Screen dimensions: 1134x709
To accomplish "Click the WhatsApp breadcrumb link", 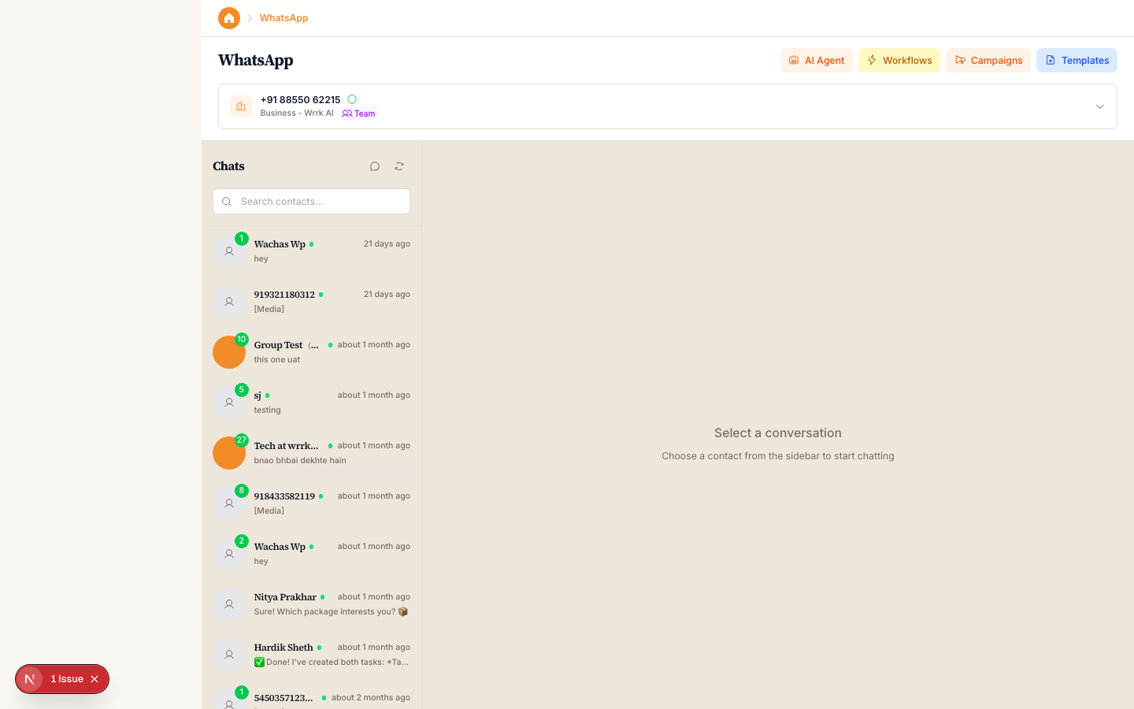I will (283, 18).
